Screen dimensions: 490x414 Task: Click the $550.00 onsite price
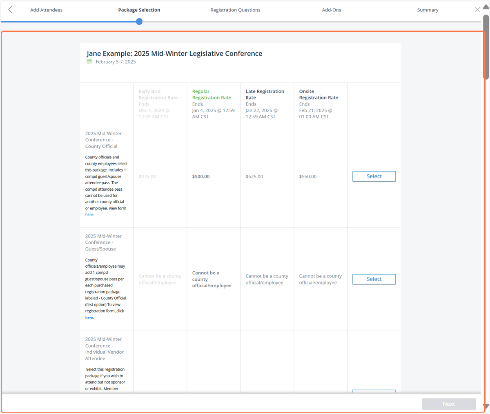tap(308, 176)
